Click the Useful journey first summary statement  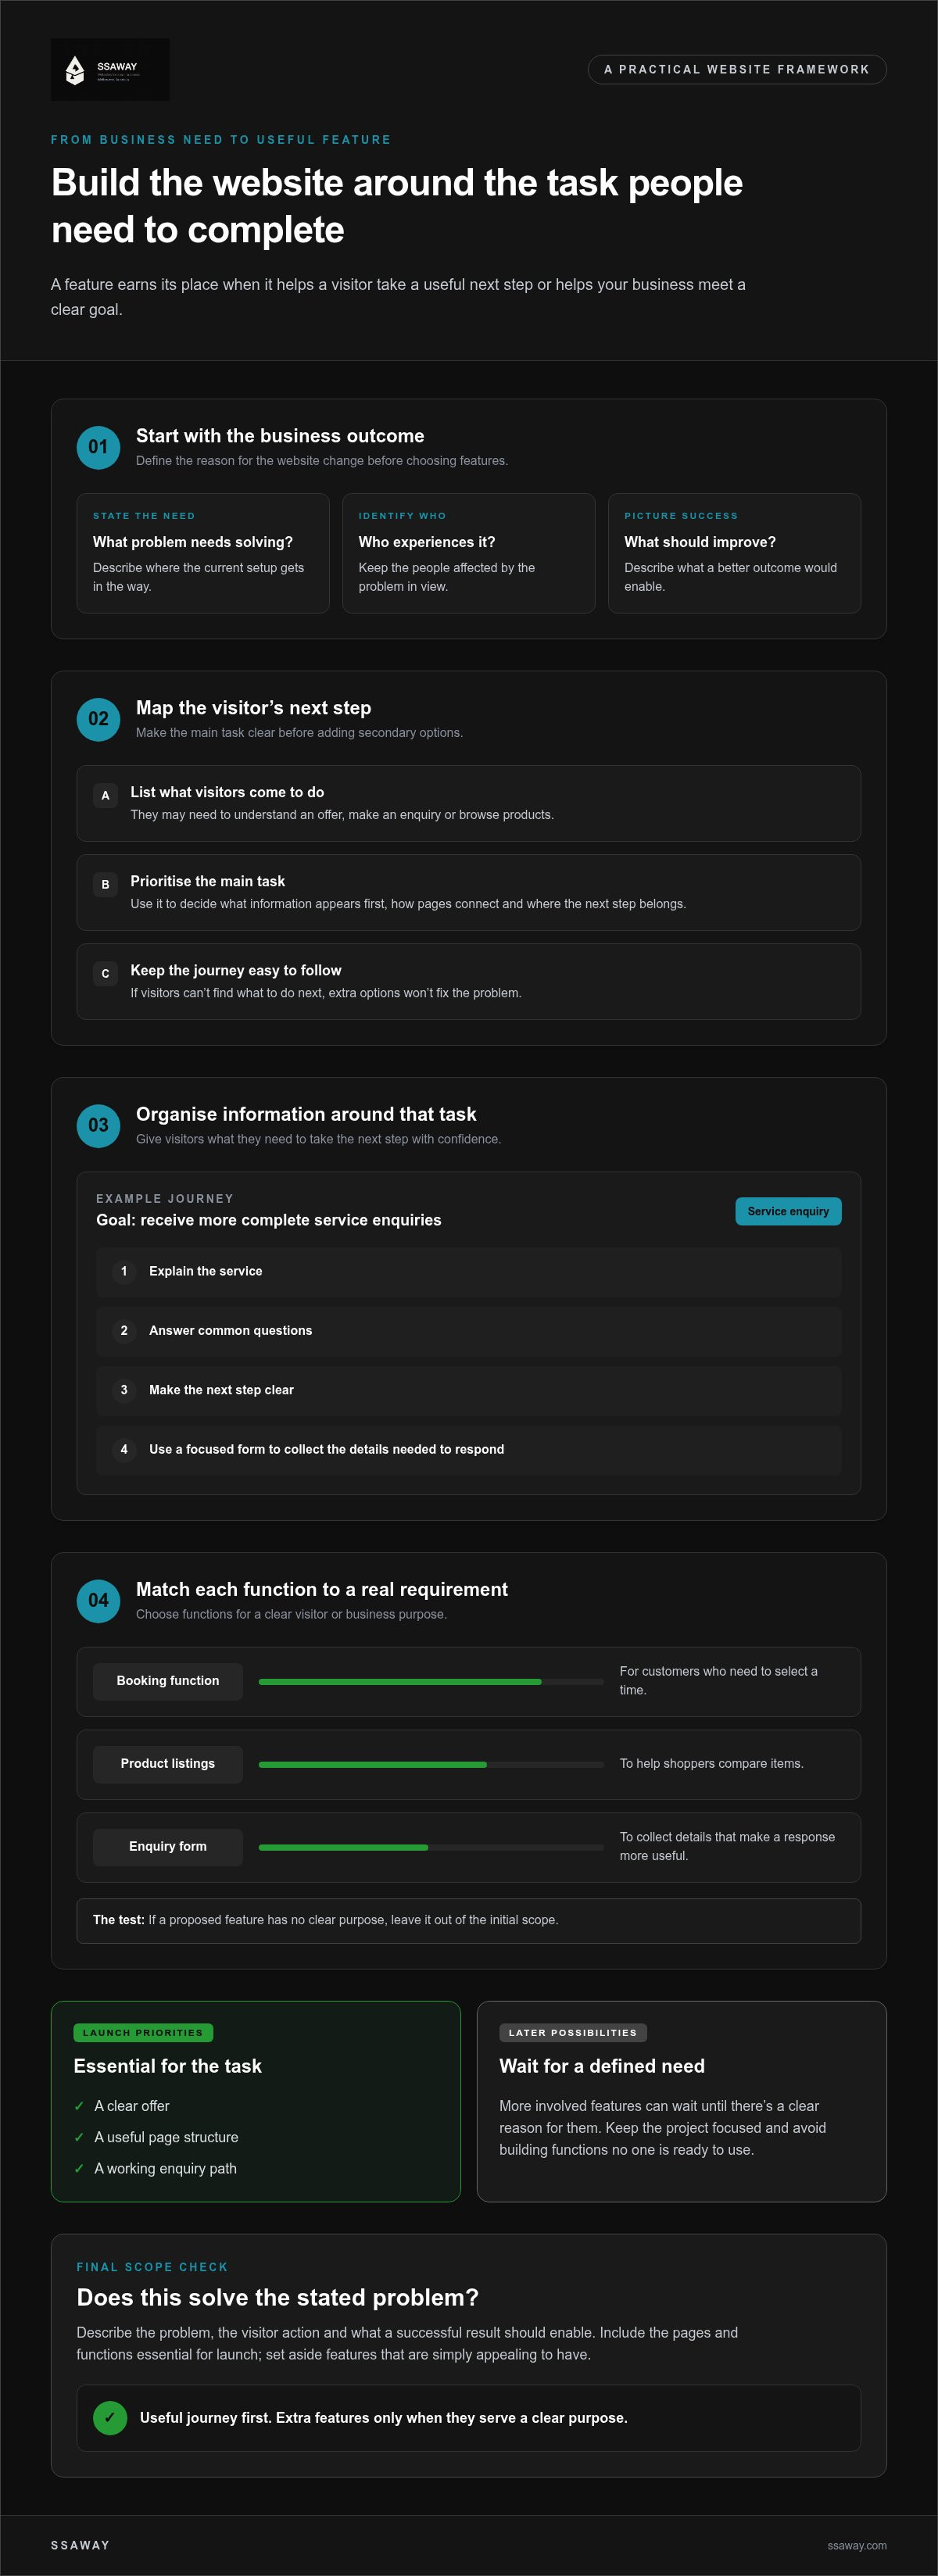pos(384,2418)
